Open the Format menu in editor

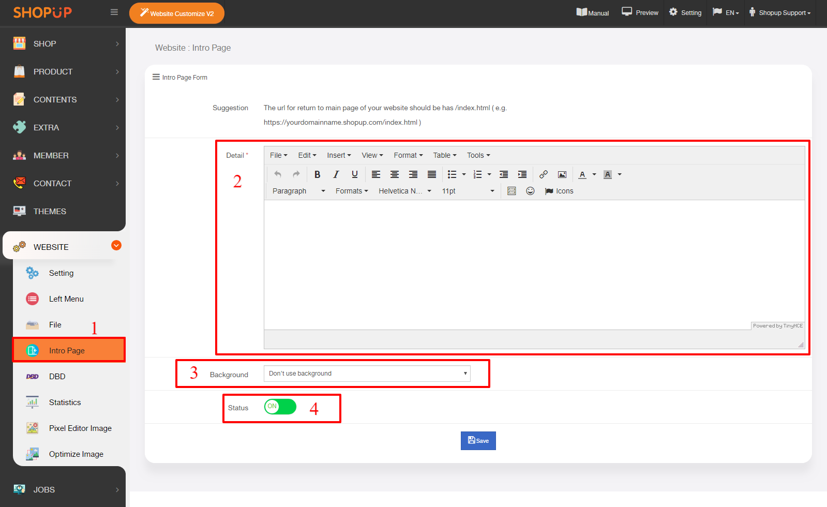click(x=408, y=155)
